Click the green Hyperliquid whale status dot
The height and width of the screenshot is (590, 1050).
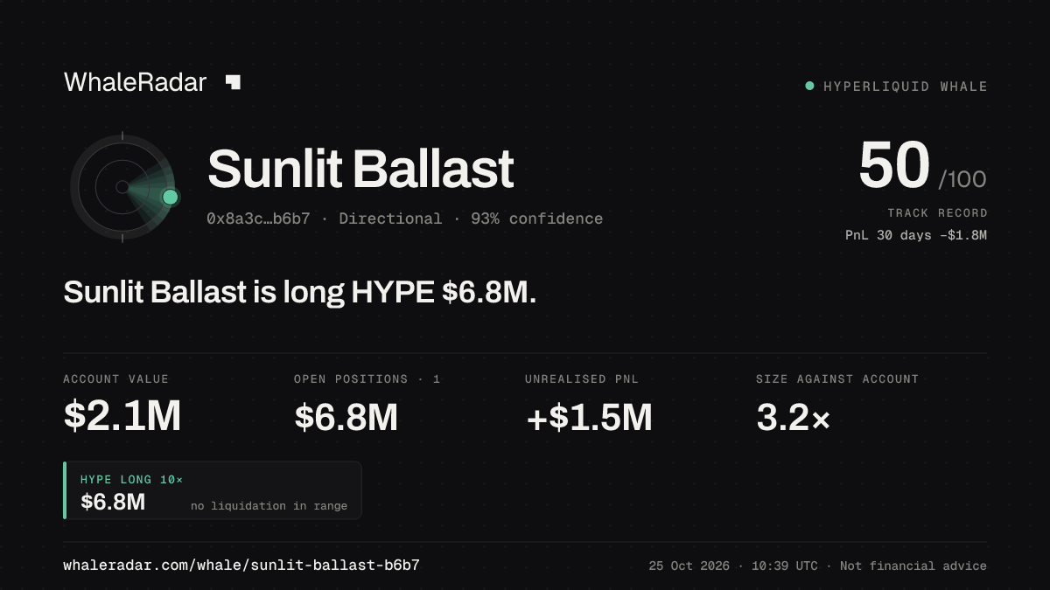(x=809, y=86)
